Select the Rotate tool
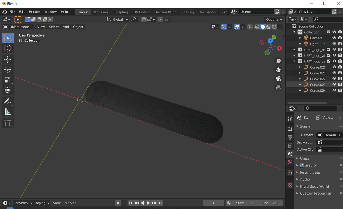Image resolution: width=343 pixels, height=209 pixels. click(x=8, y=70)
